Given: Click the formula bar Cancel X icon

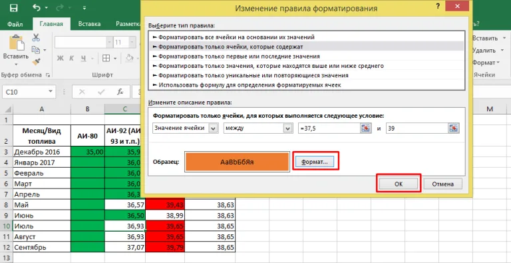Looking at the screenshot, I should click(82, 92).
